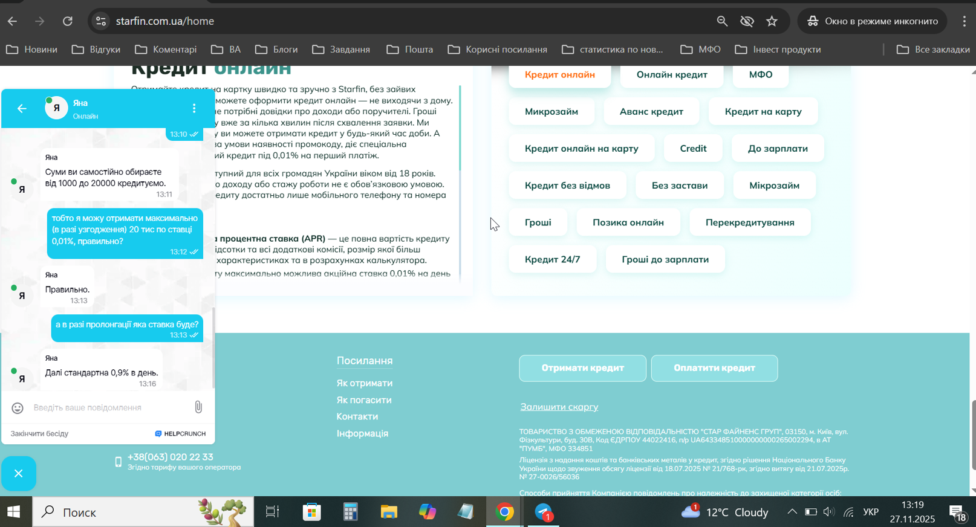Open File Explorer from the taskbar
This screenshot has width=976, height=527.
(389, 512)
